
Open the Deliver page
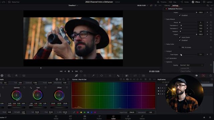click(x=142, y=117)
